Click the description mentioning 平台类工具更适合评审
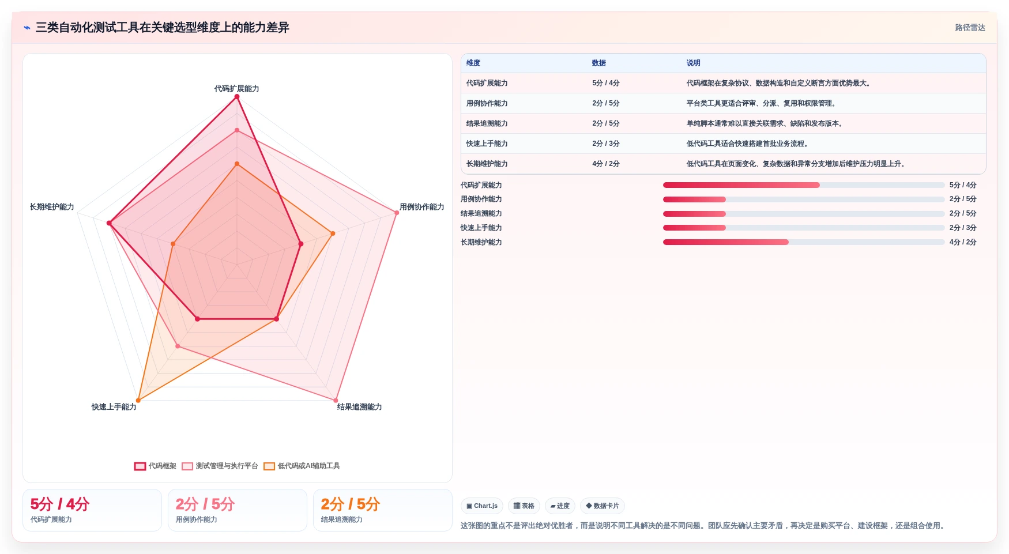The height and width of the screenshot is (554, 1009). 761,103
